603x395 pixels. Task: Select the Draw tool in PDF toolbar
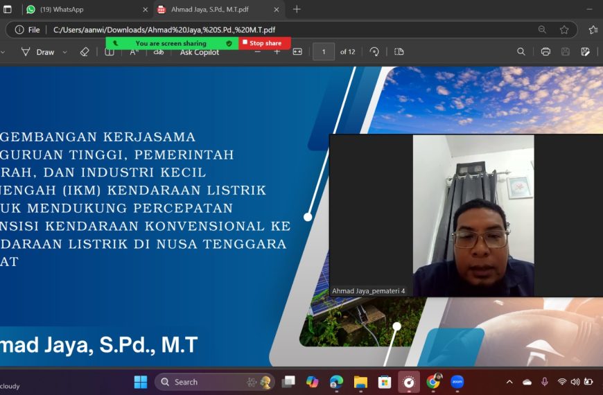coord(37,52)
